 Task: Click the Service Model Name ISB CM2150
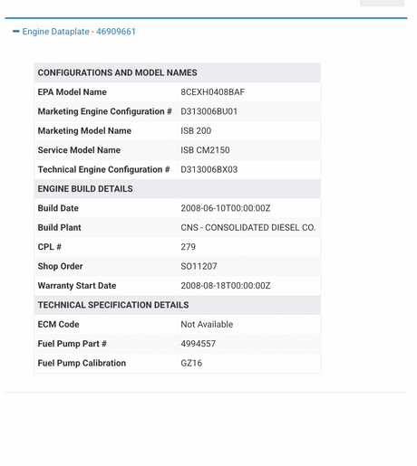(x=205, y=150)
